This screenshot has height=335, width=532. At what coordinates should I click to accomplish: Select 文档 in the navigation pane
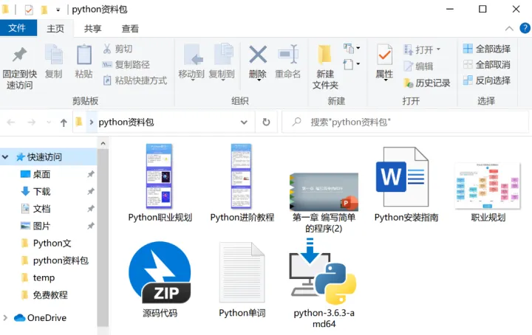click(x=41, y=209)
